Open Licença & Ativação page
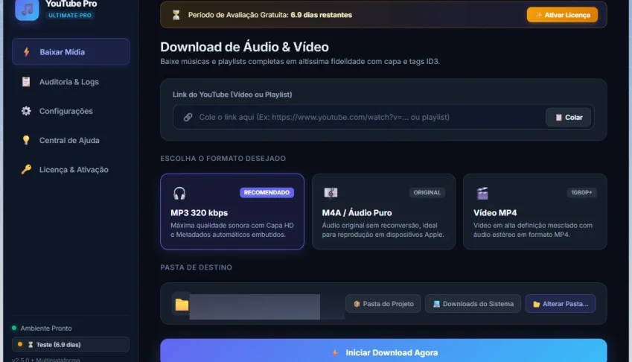This screenshot has width=632, height=362. tap(71, 170)
